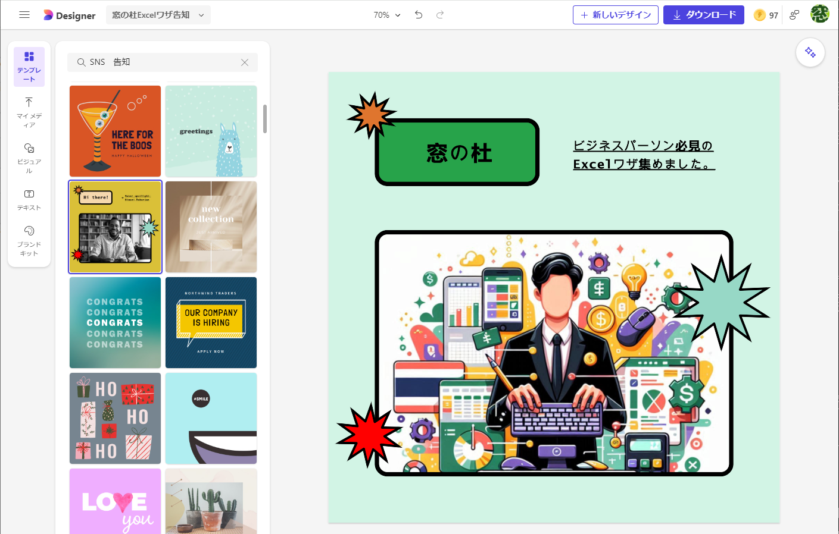
Task: Open the テンプレート panel in sidebar
Action: [x=29, y=67]
